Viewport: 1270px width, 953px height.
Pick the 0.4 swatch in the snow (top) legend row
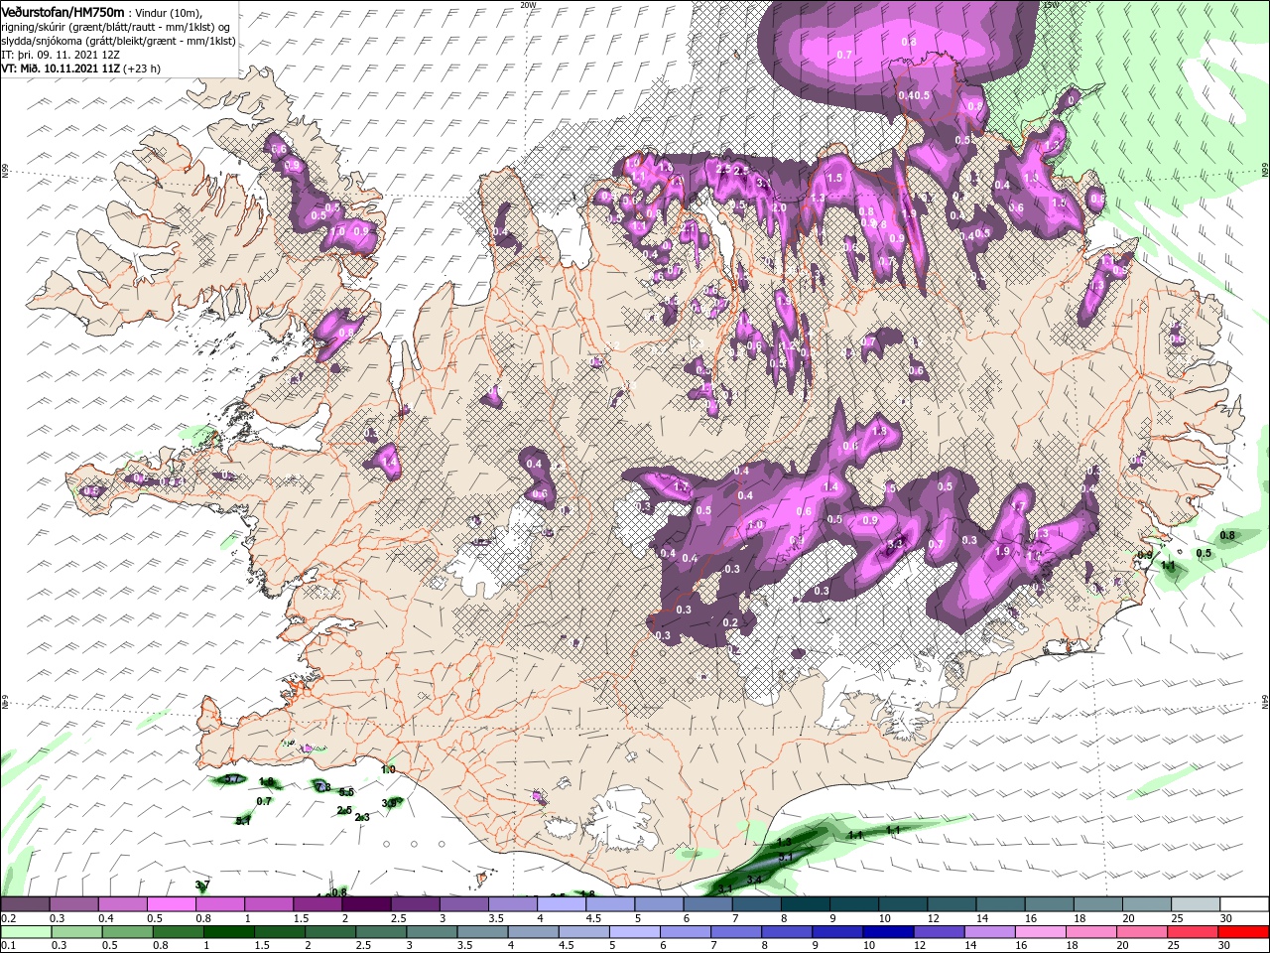(122, 904)
